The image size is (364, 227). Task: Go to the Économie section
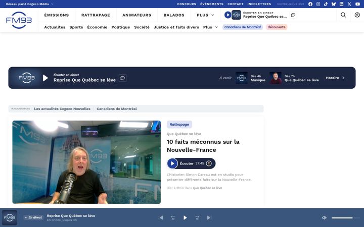click(97, 27)
